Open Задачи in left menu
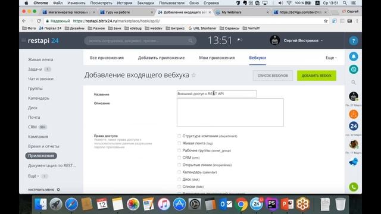 tap(35, 69)
